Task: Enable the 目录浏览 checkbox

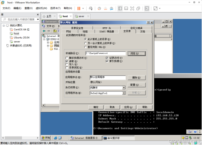Action: coord(67,67)
